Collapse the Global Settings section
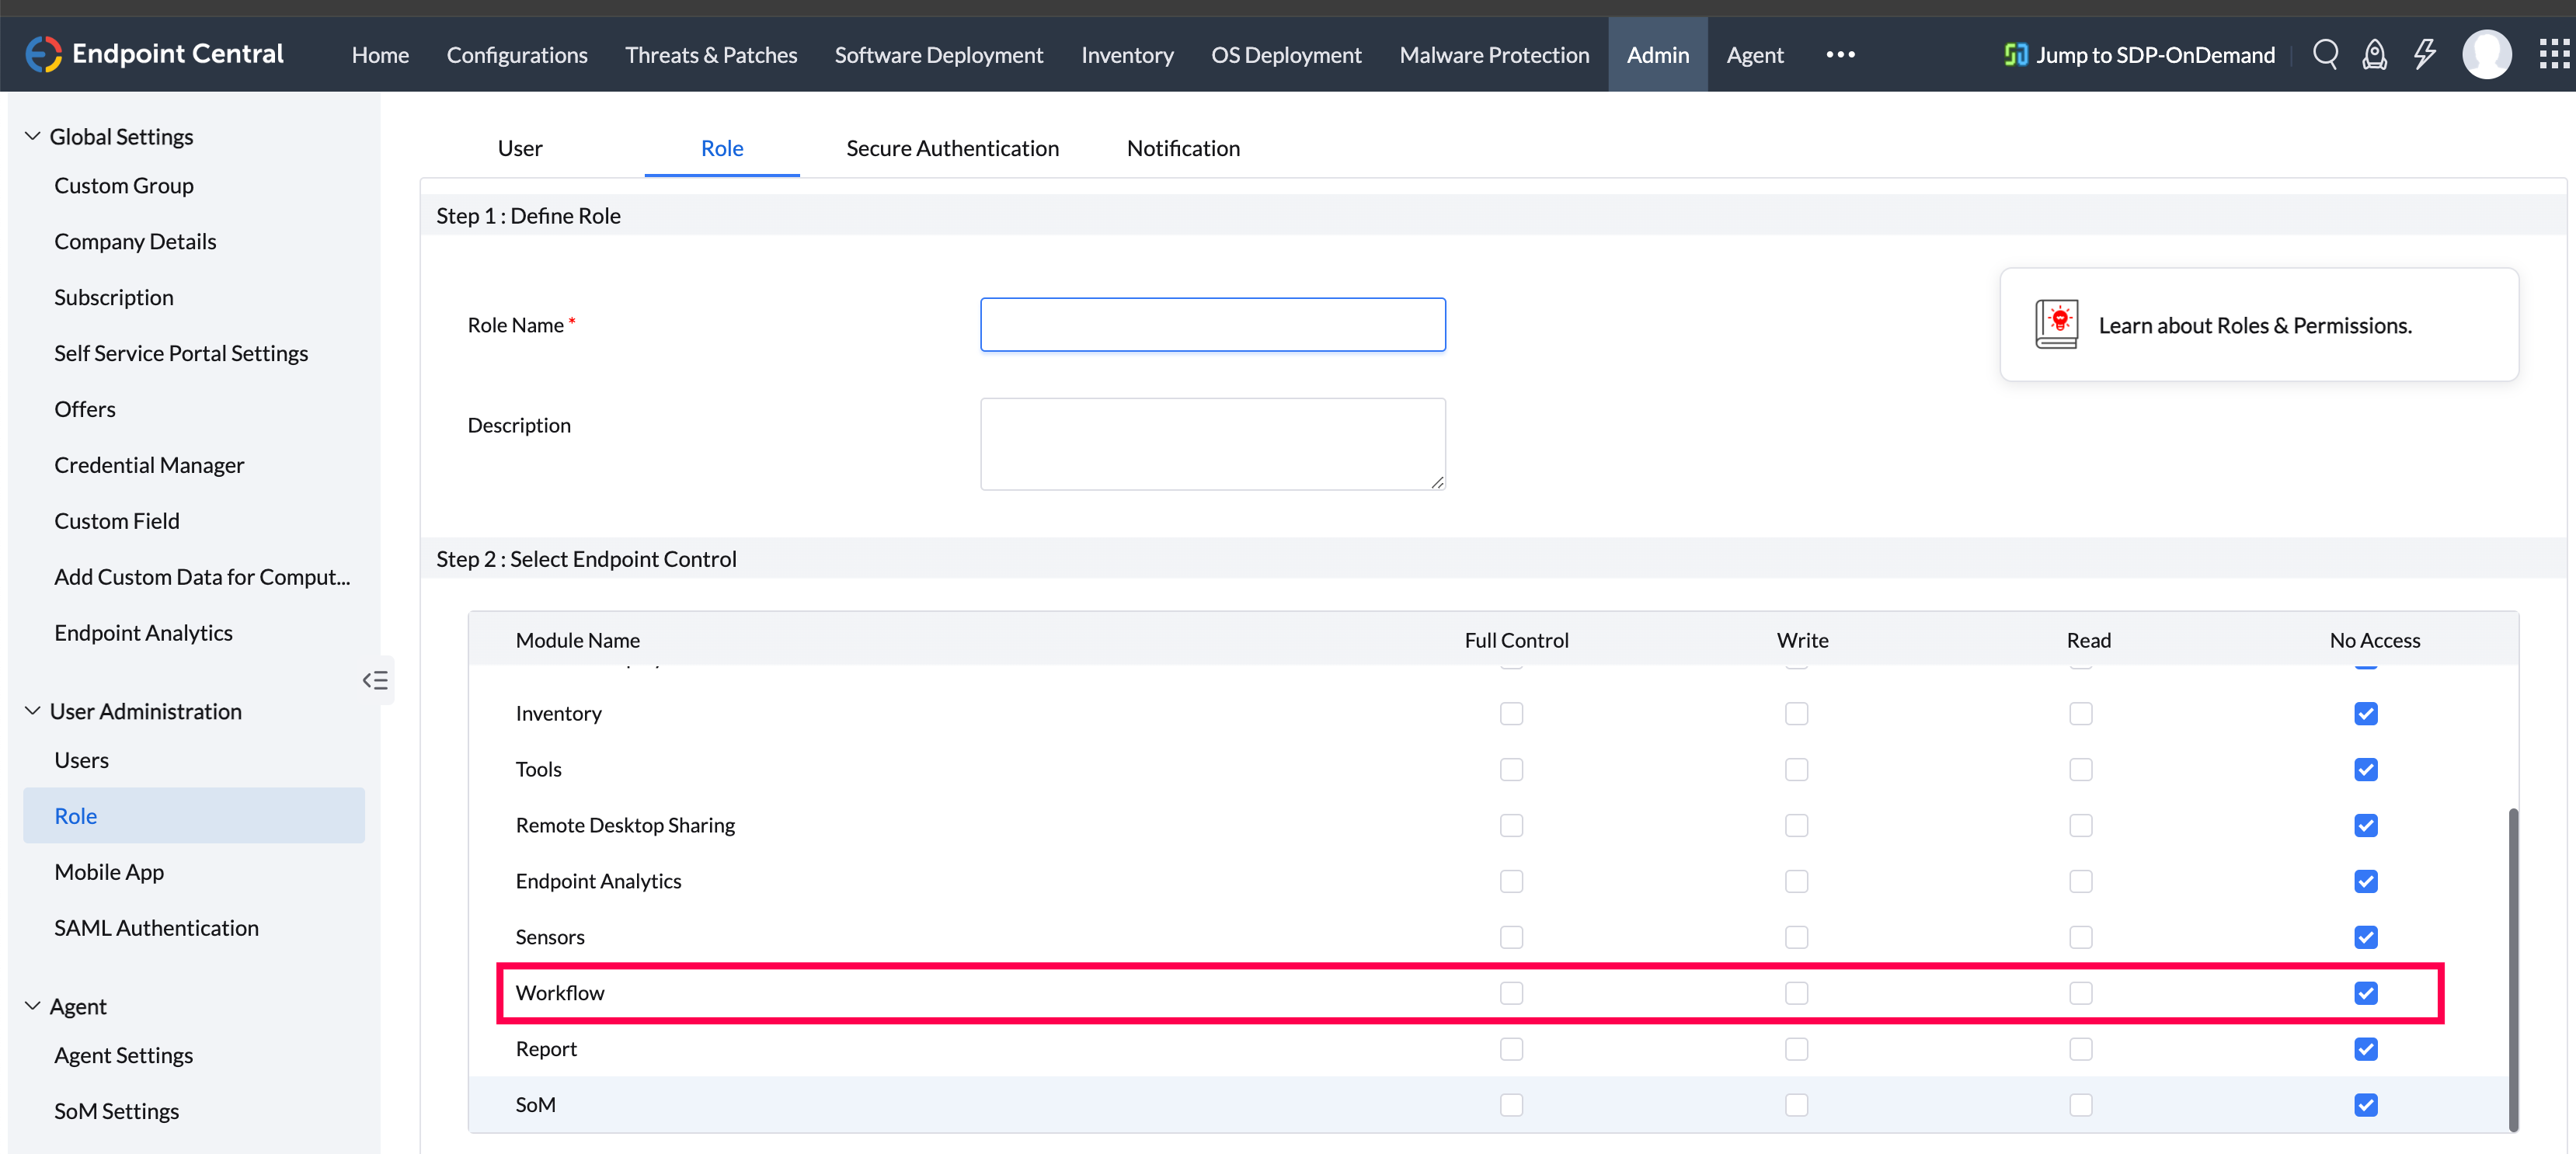 pyautogui.click(x=31, y=135)
